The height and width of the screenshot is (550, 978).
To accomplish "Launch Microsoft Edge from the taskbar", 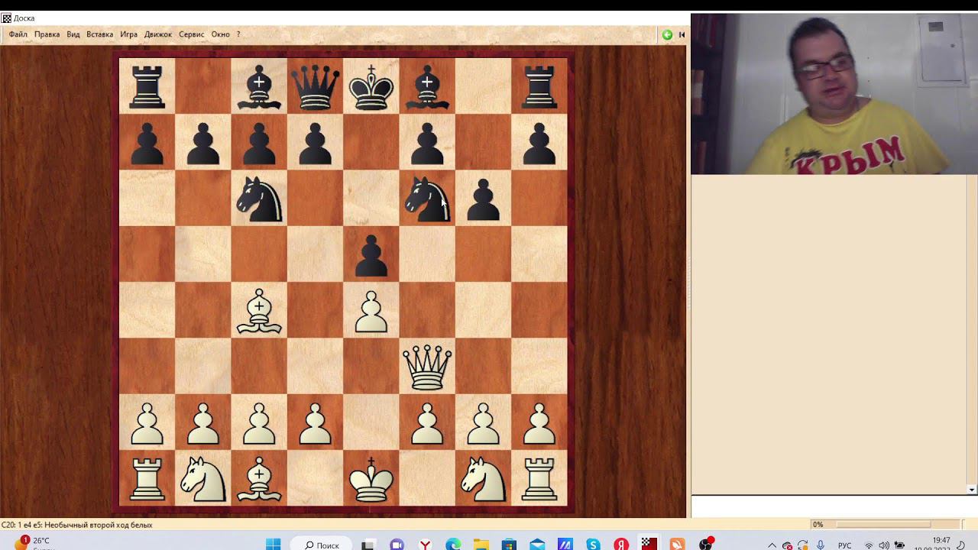I will [x=453, y=545].
